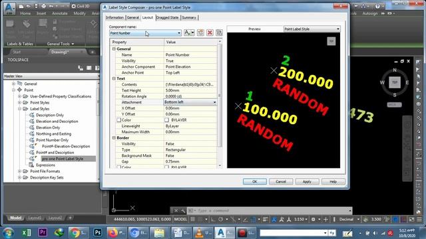
Task: Click the Help button
Action: (x=333, y=181)
